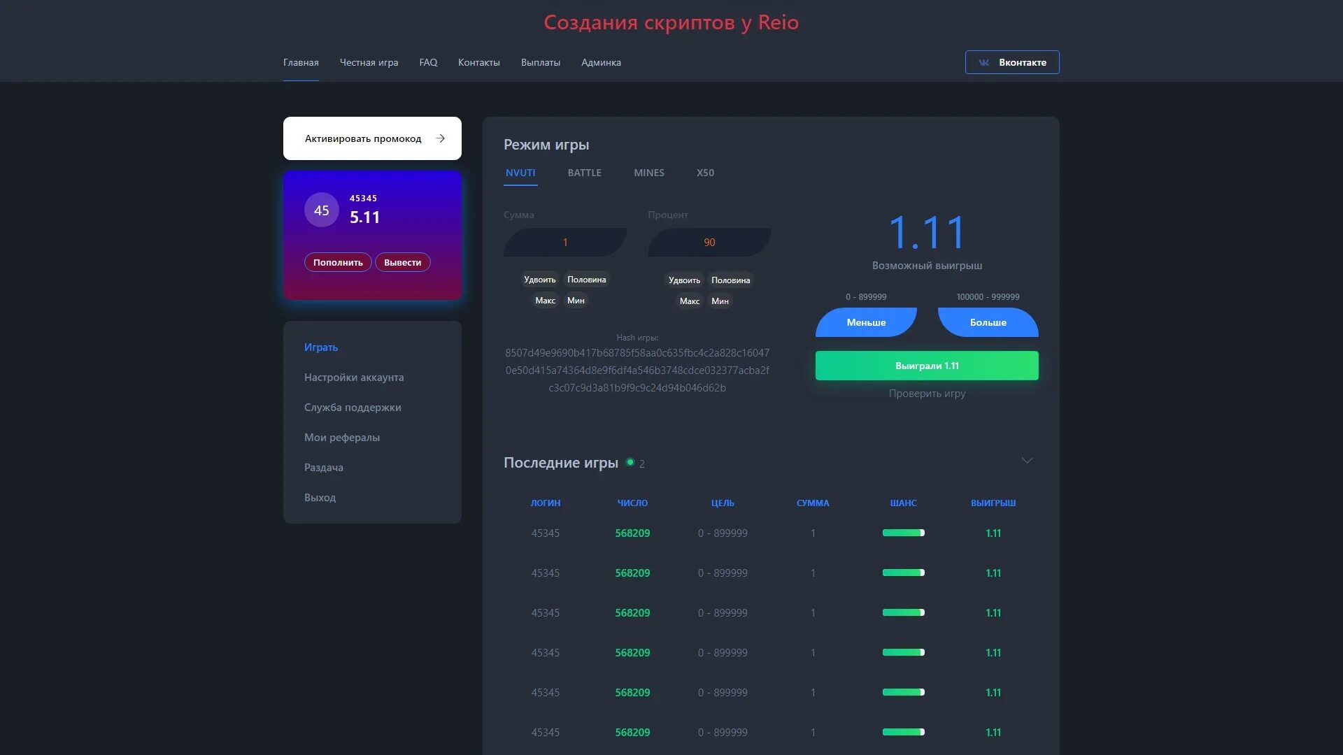Click the green live indicator beside Последние игры
The height and width of the screenshot is (755, 1343).
tap(630, 462)
